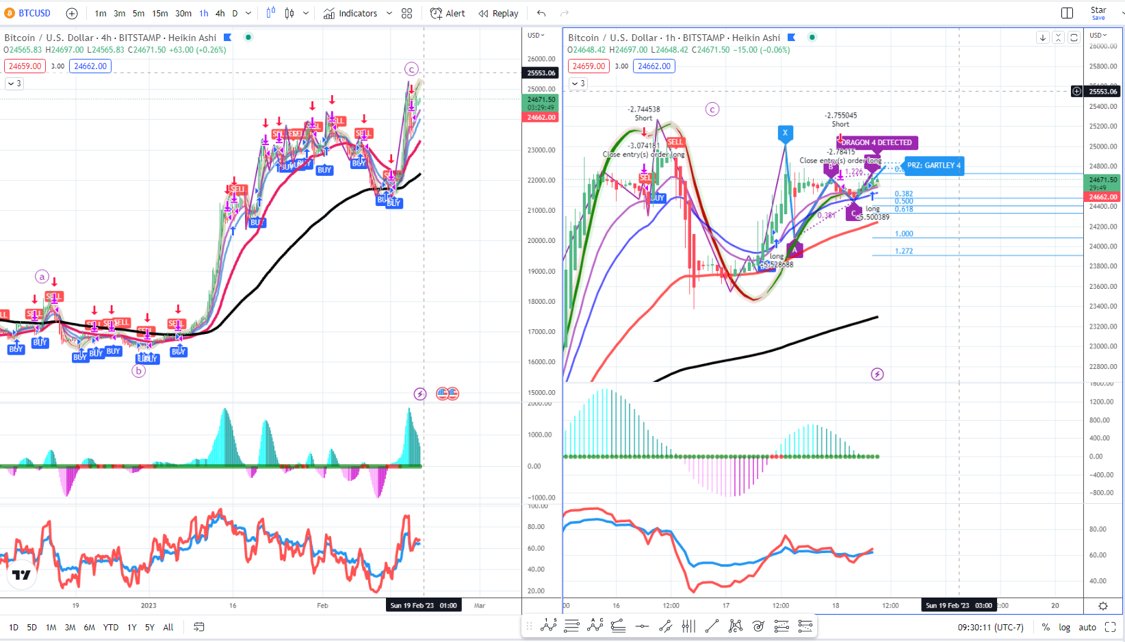Click the 4h chart sell price 24659.00
The height and width of the screenshot is (642, 1125).
tap(25, 66)
